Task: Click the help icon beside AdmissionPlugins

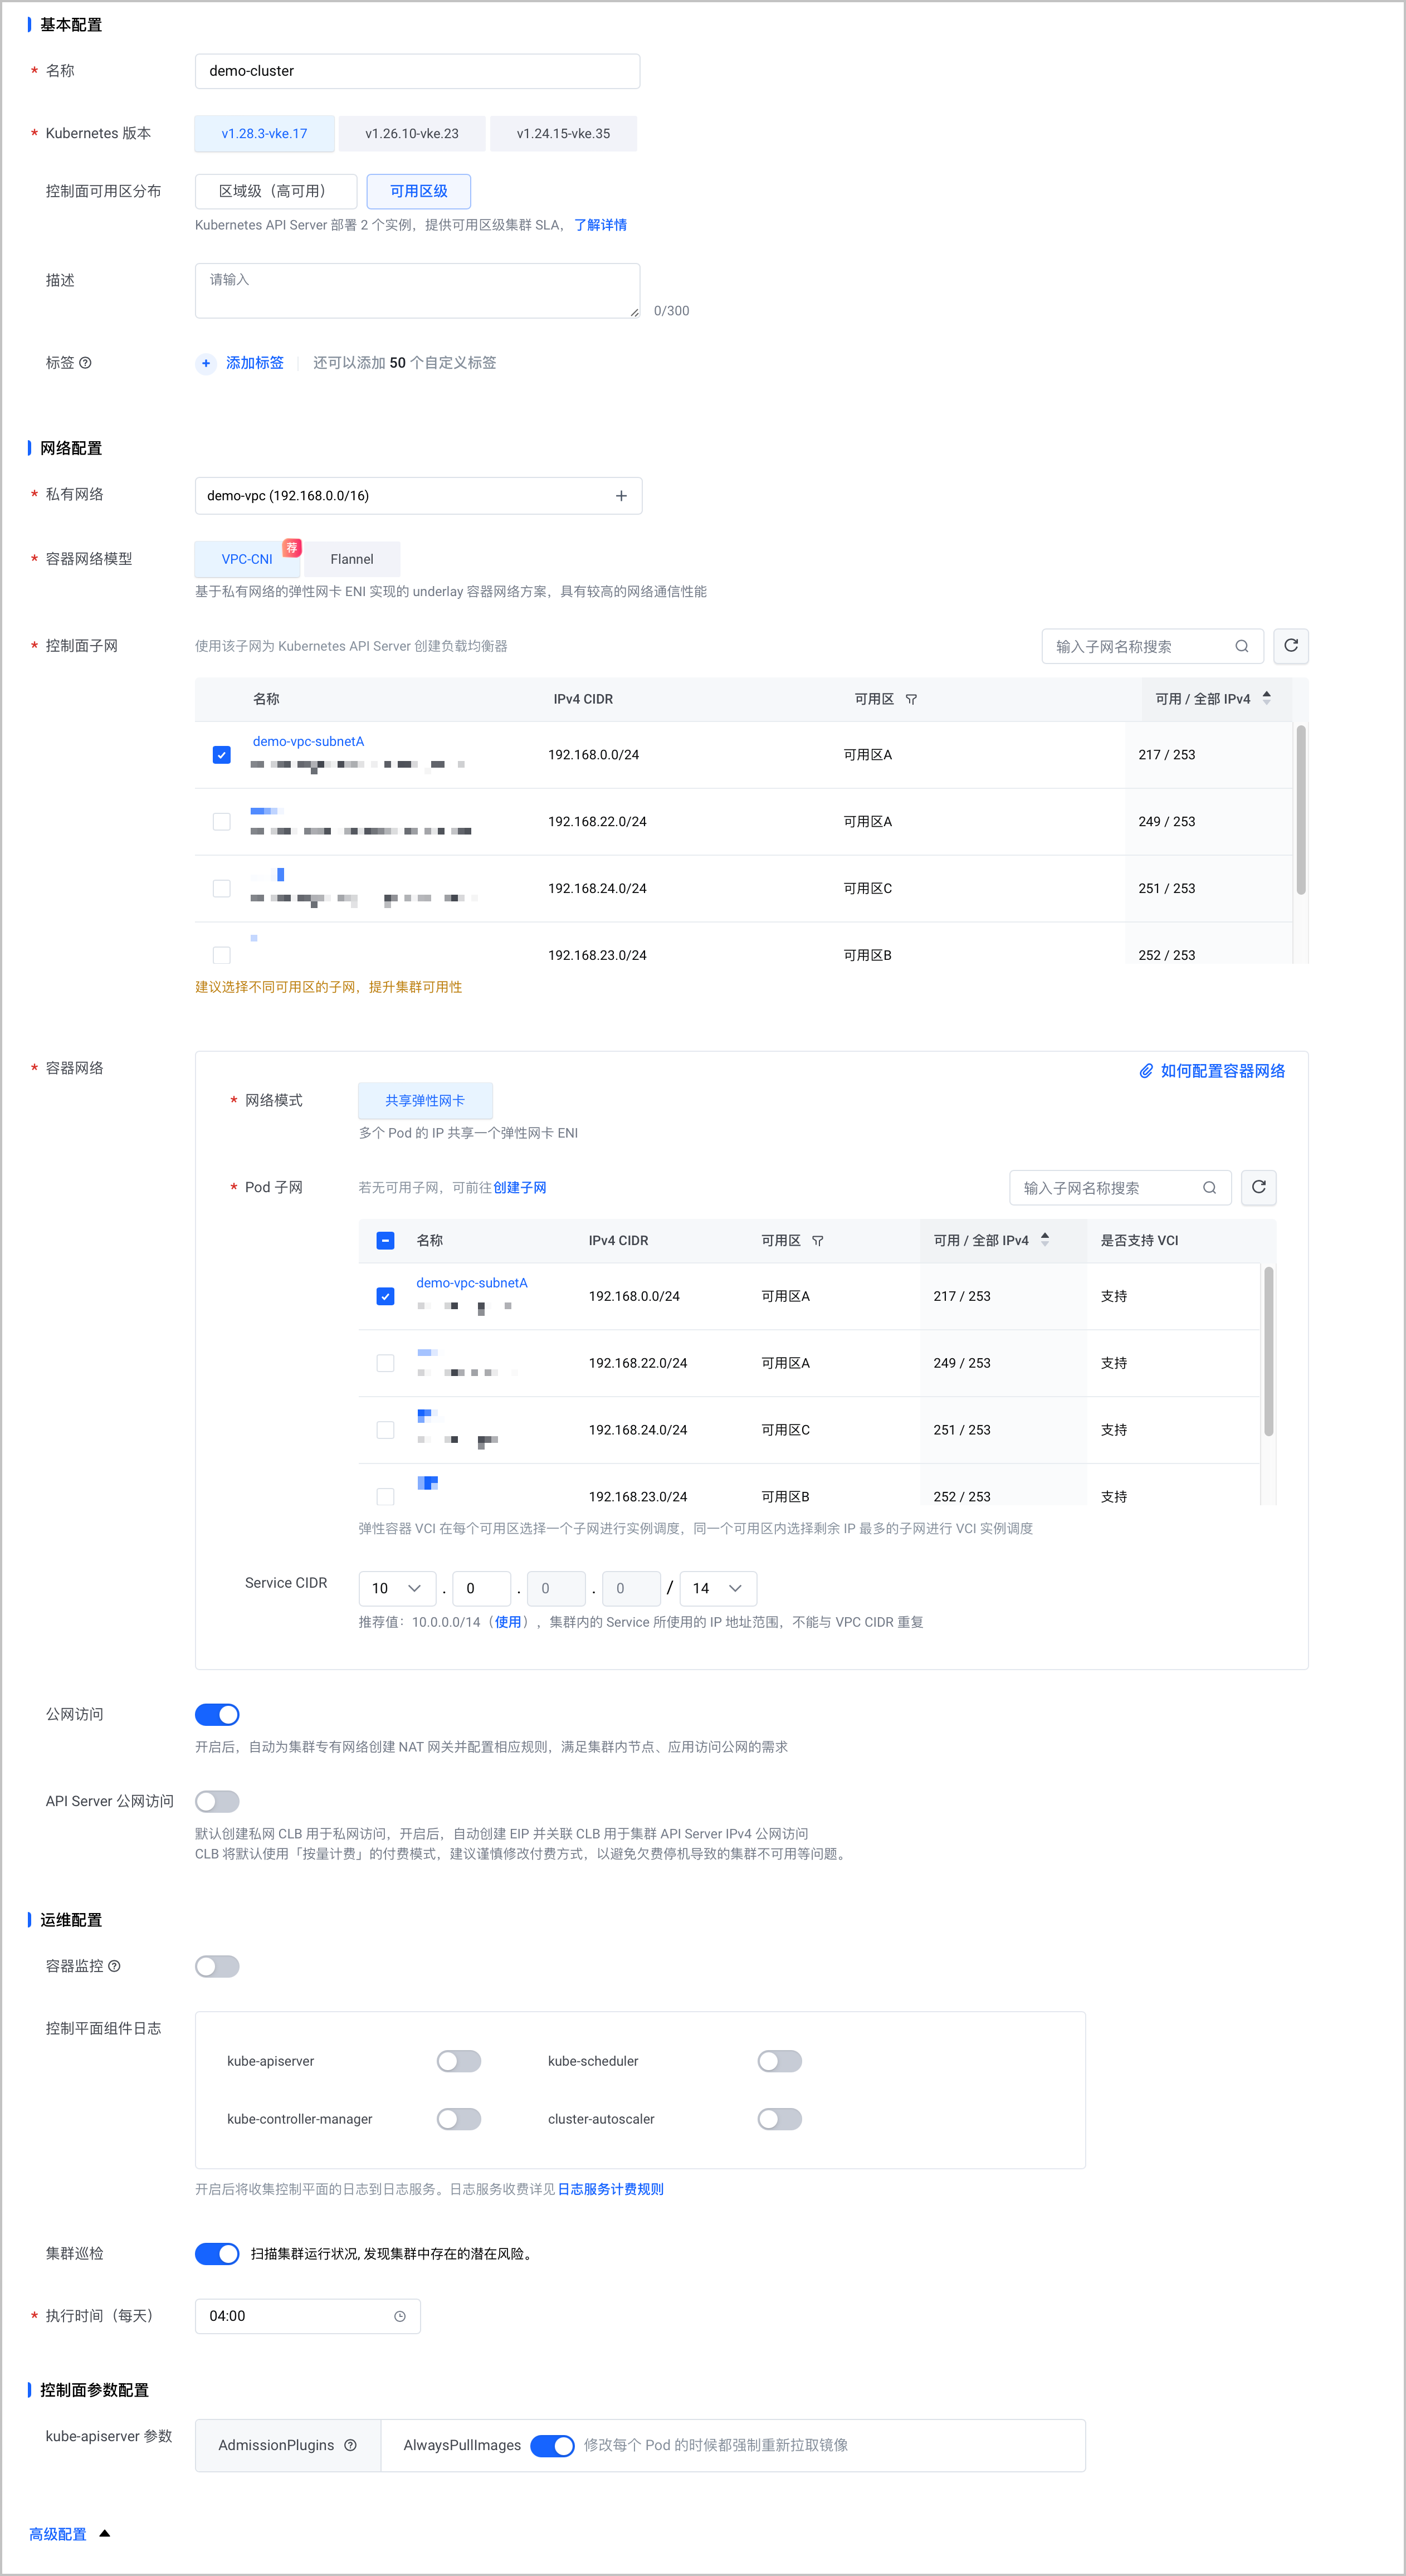Action: [350, 2445]
